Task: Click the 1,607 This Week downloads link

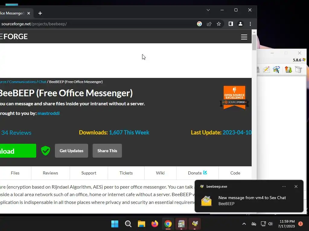Action: click(129, 132)
